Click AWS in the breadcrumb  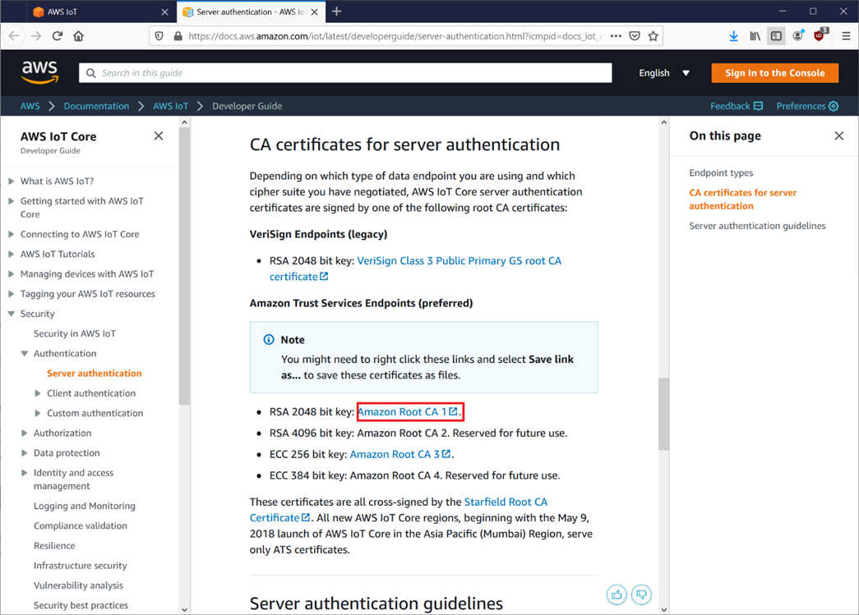[x=30, y=106]
